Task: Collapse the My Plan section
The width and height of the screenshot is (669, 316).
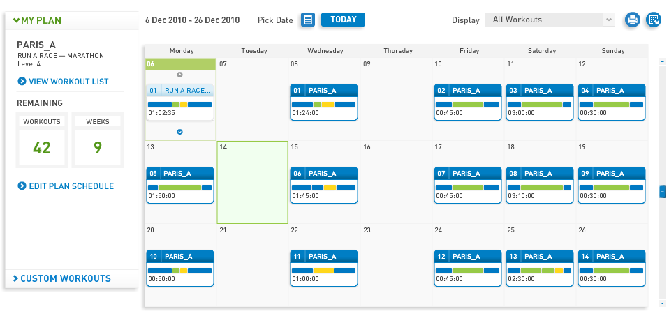Action: tap(37, 20)
